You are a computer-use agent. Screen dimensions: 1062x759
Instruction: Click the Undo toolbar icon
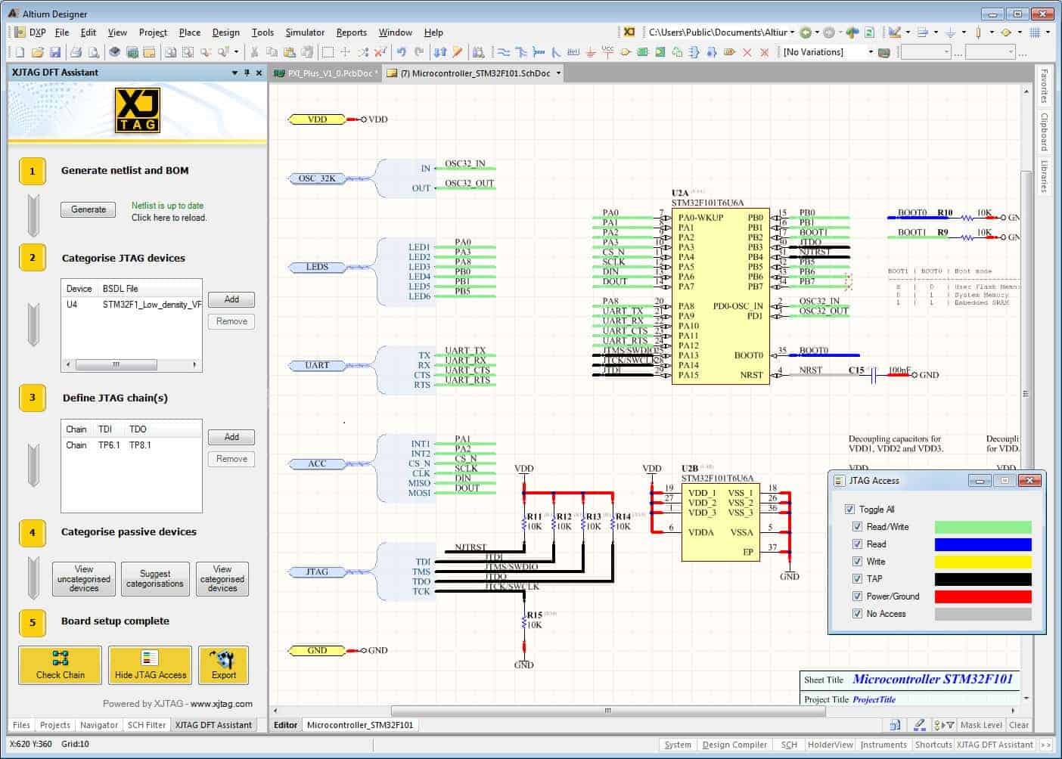click(x=402, y=52)
